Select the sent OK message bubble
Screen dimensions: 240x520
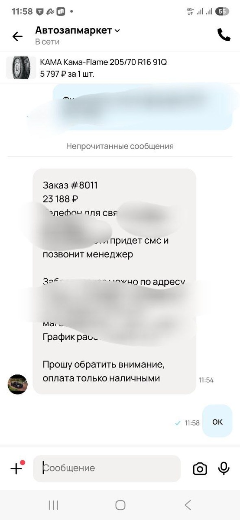[x=217, y=420]
